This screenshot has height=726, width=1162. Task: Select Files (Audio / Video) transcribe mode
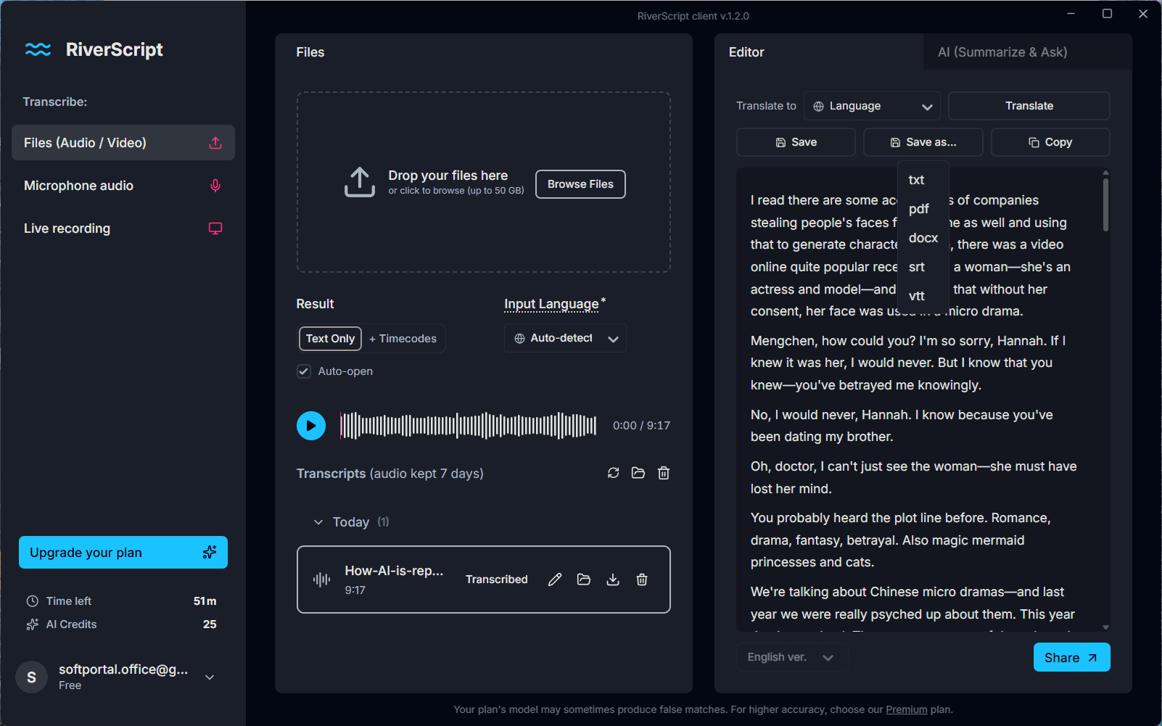point(123,143)
